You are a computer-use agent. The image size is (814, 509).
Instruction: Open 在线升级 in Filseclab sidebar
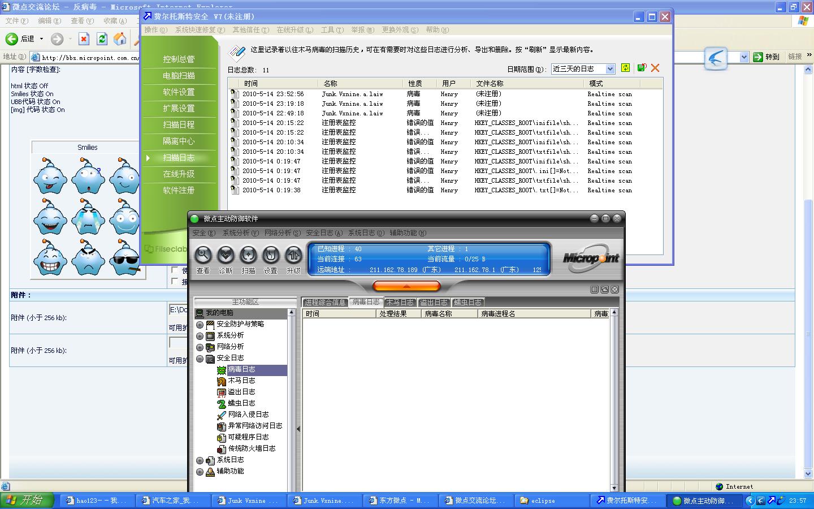179,174
